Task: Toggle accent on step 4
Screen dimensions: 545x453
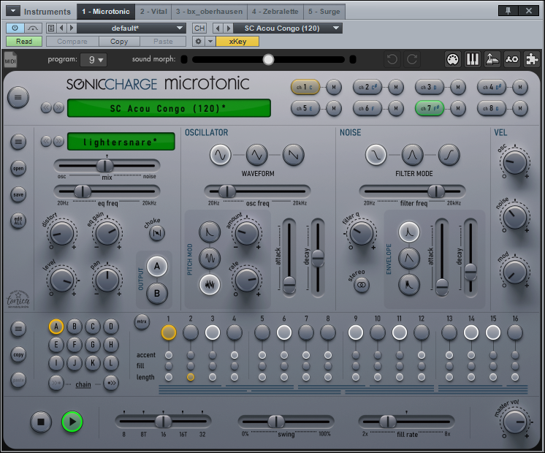Action: click(x=235, y=355)
